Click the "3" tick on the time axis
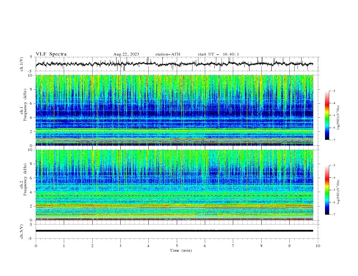The width and height of the screenshot is (358, 276). [x=120, y=246]
